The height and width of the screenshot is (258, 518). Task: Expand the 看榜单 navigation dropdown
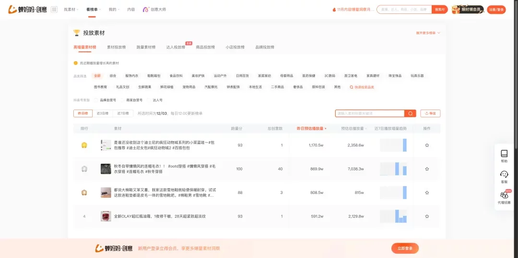click(94, 10)
